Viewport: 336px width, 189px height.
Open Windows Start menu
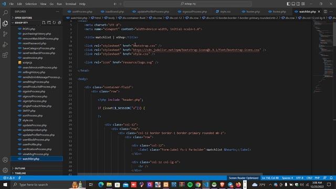coord(5,184)
